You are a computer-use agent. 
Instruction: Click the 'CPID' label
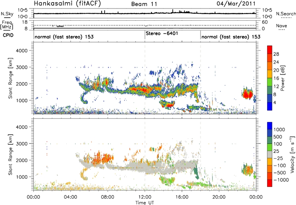point(8,35)
